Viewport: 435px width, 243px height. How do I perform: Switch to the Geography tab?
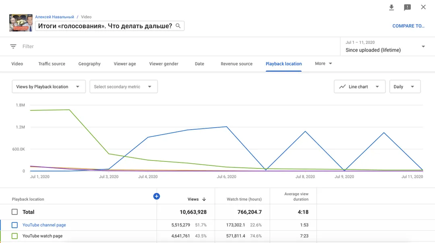[x=89, y=64]
